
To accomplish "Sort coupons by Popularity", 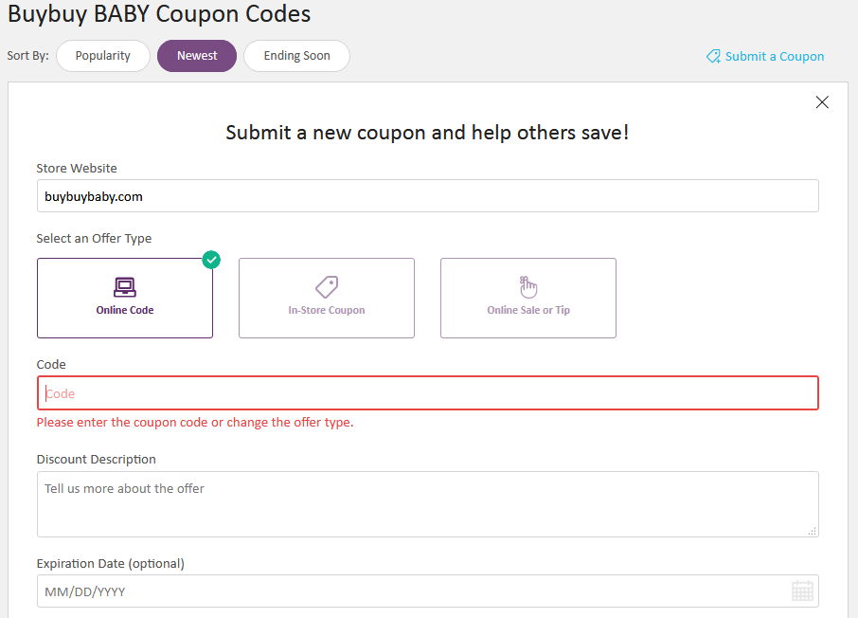I will [103, 56].
